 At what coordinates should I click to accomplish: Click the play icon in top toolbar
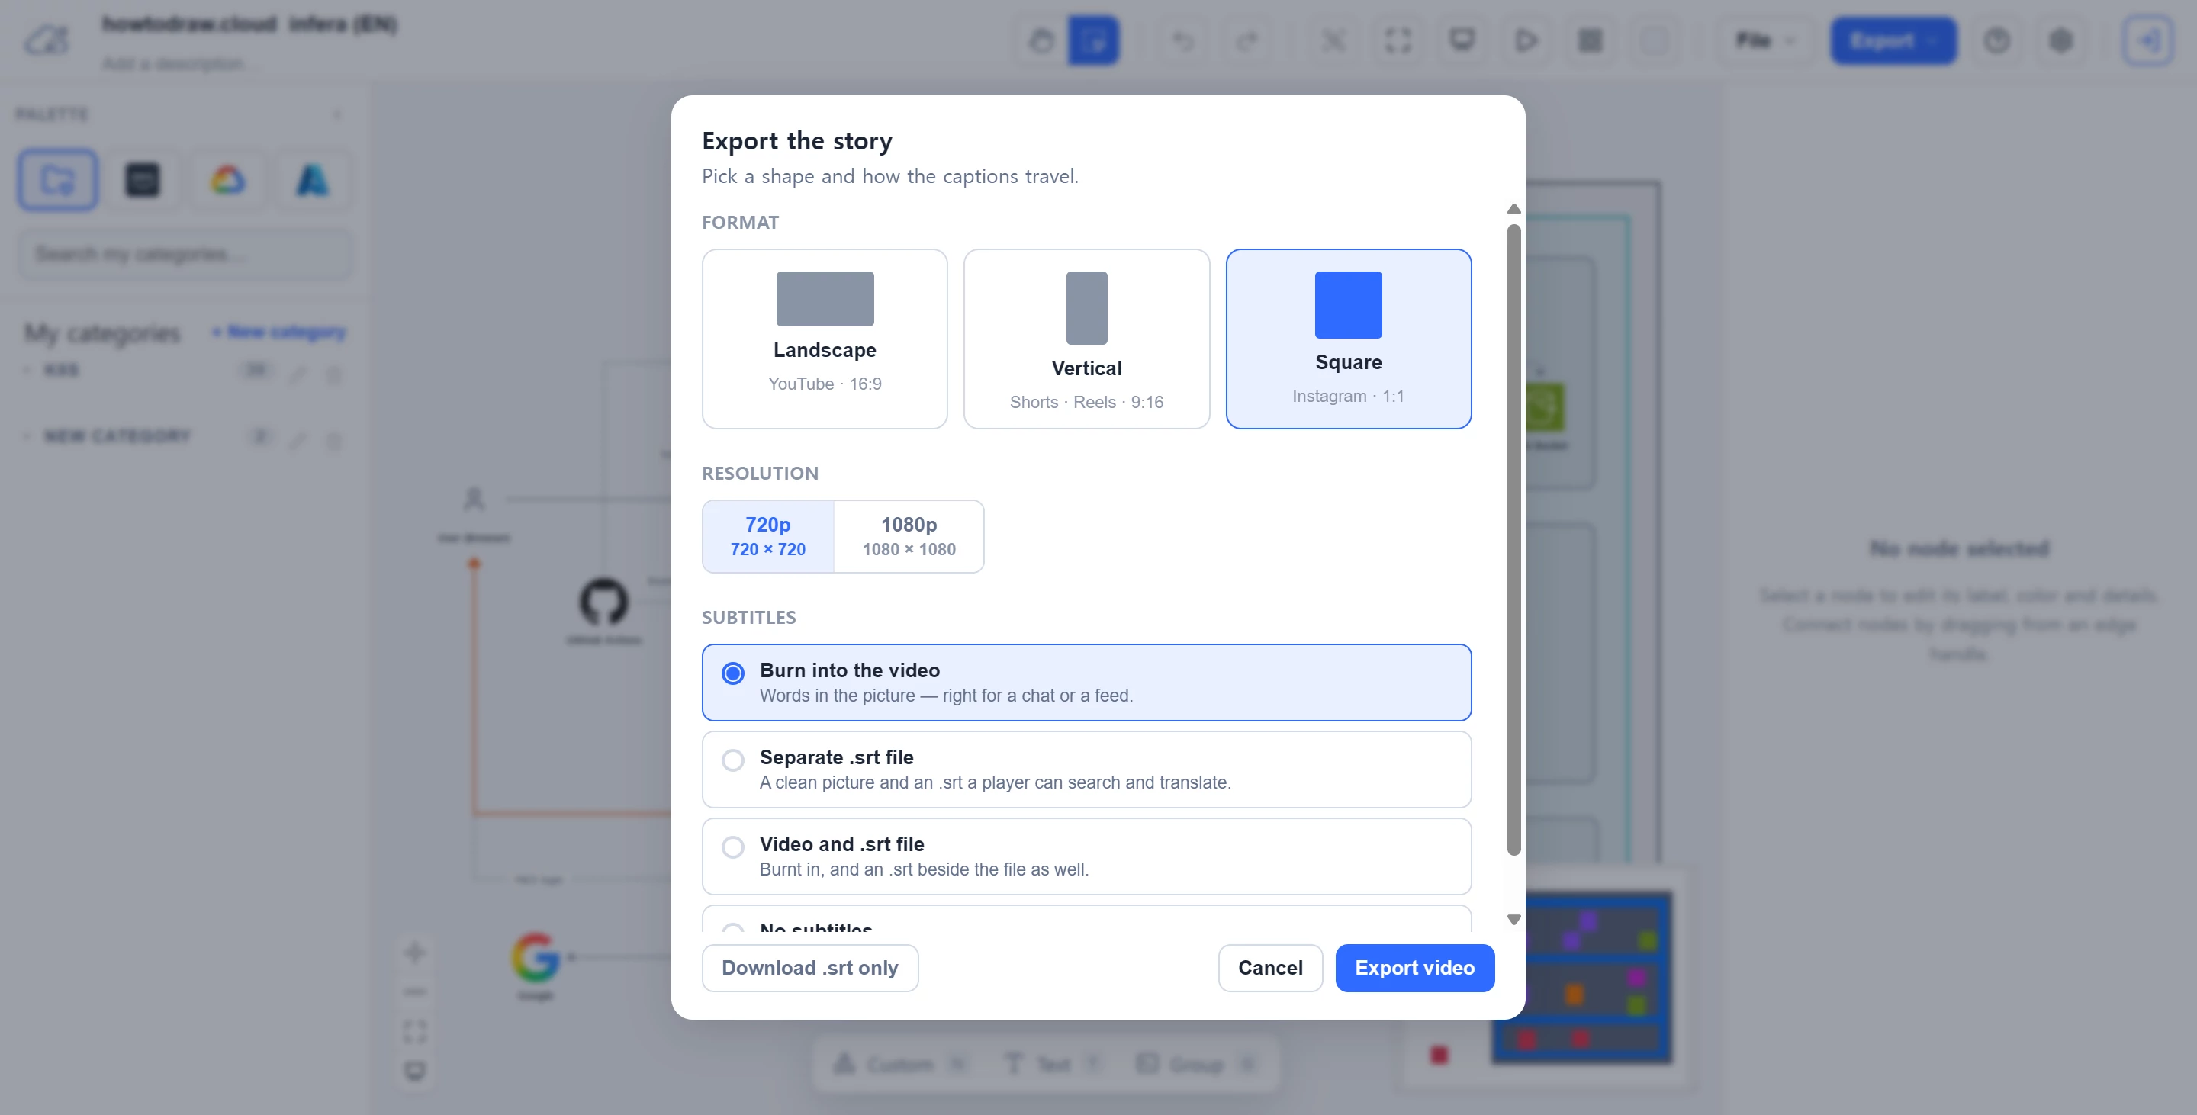click(1526, 40)
